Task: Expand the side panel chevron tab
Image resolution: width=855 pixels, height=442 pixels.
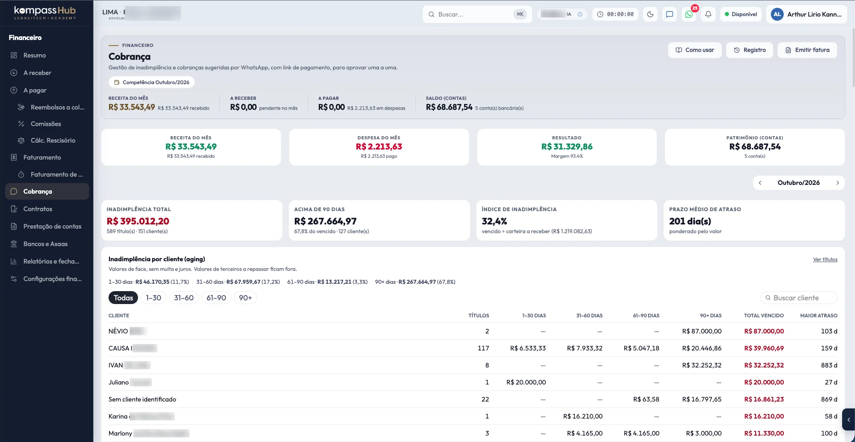Action: (849, 419)
